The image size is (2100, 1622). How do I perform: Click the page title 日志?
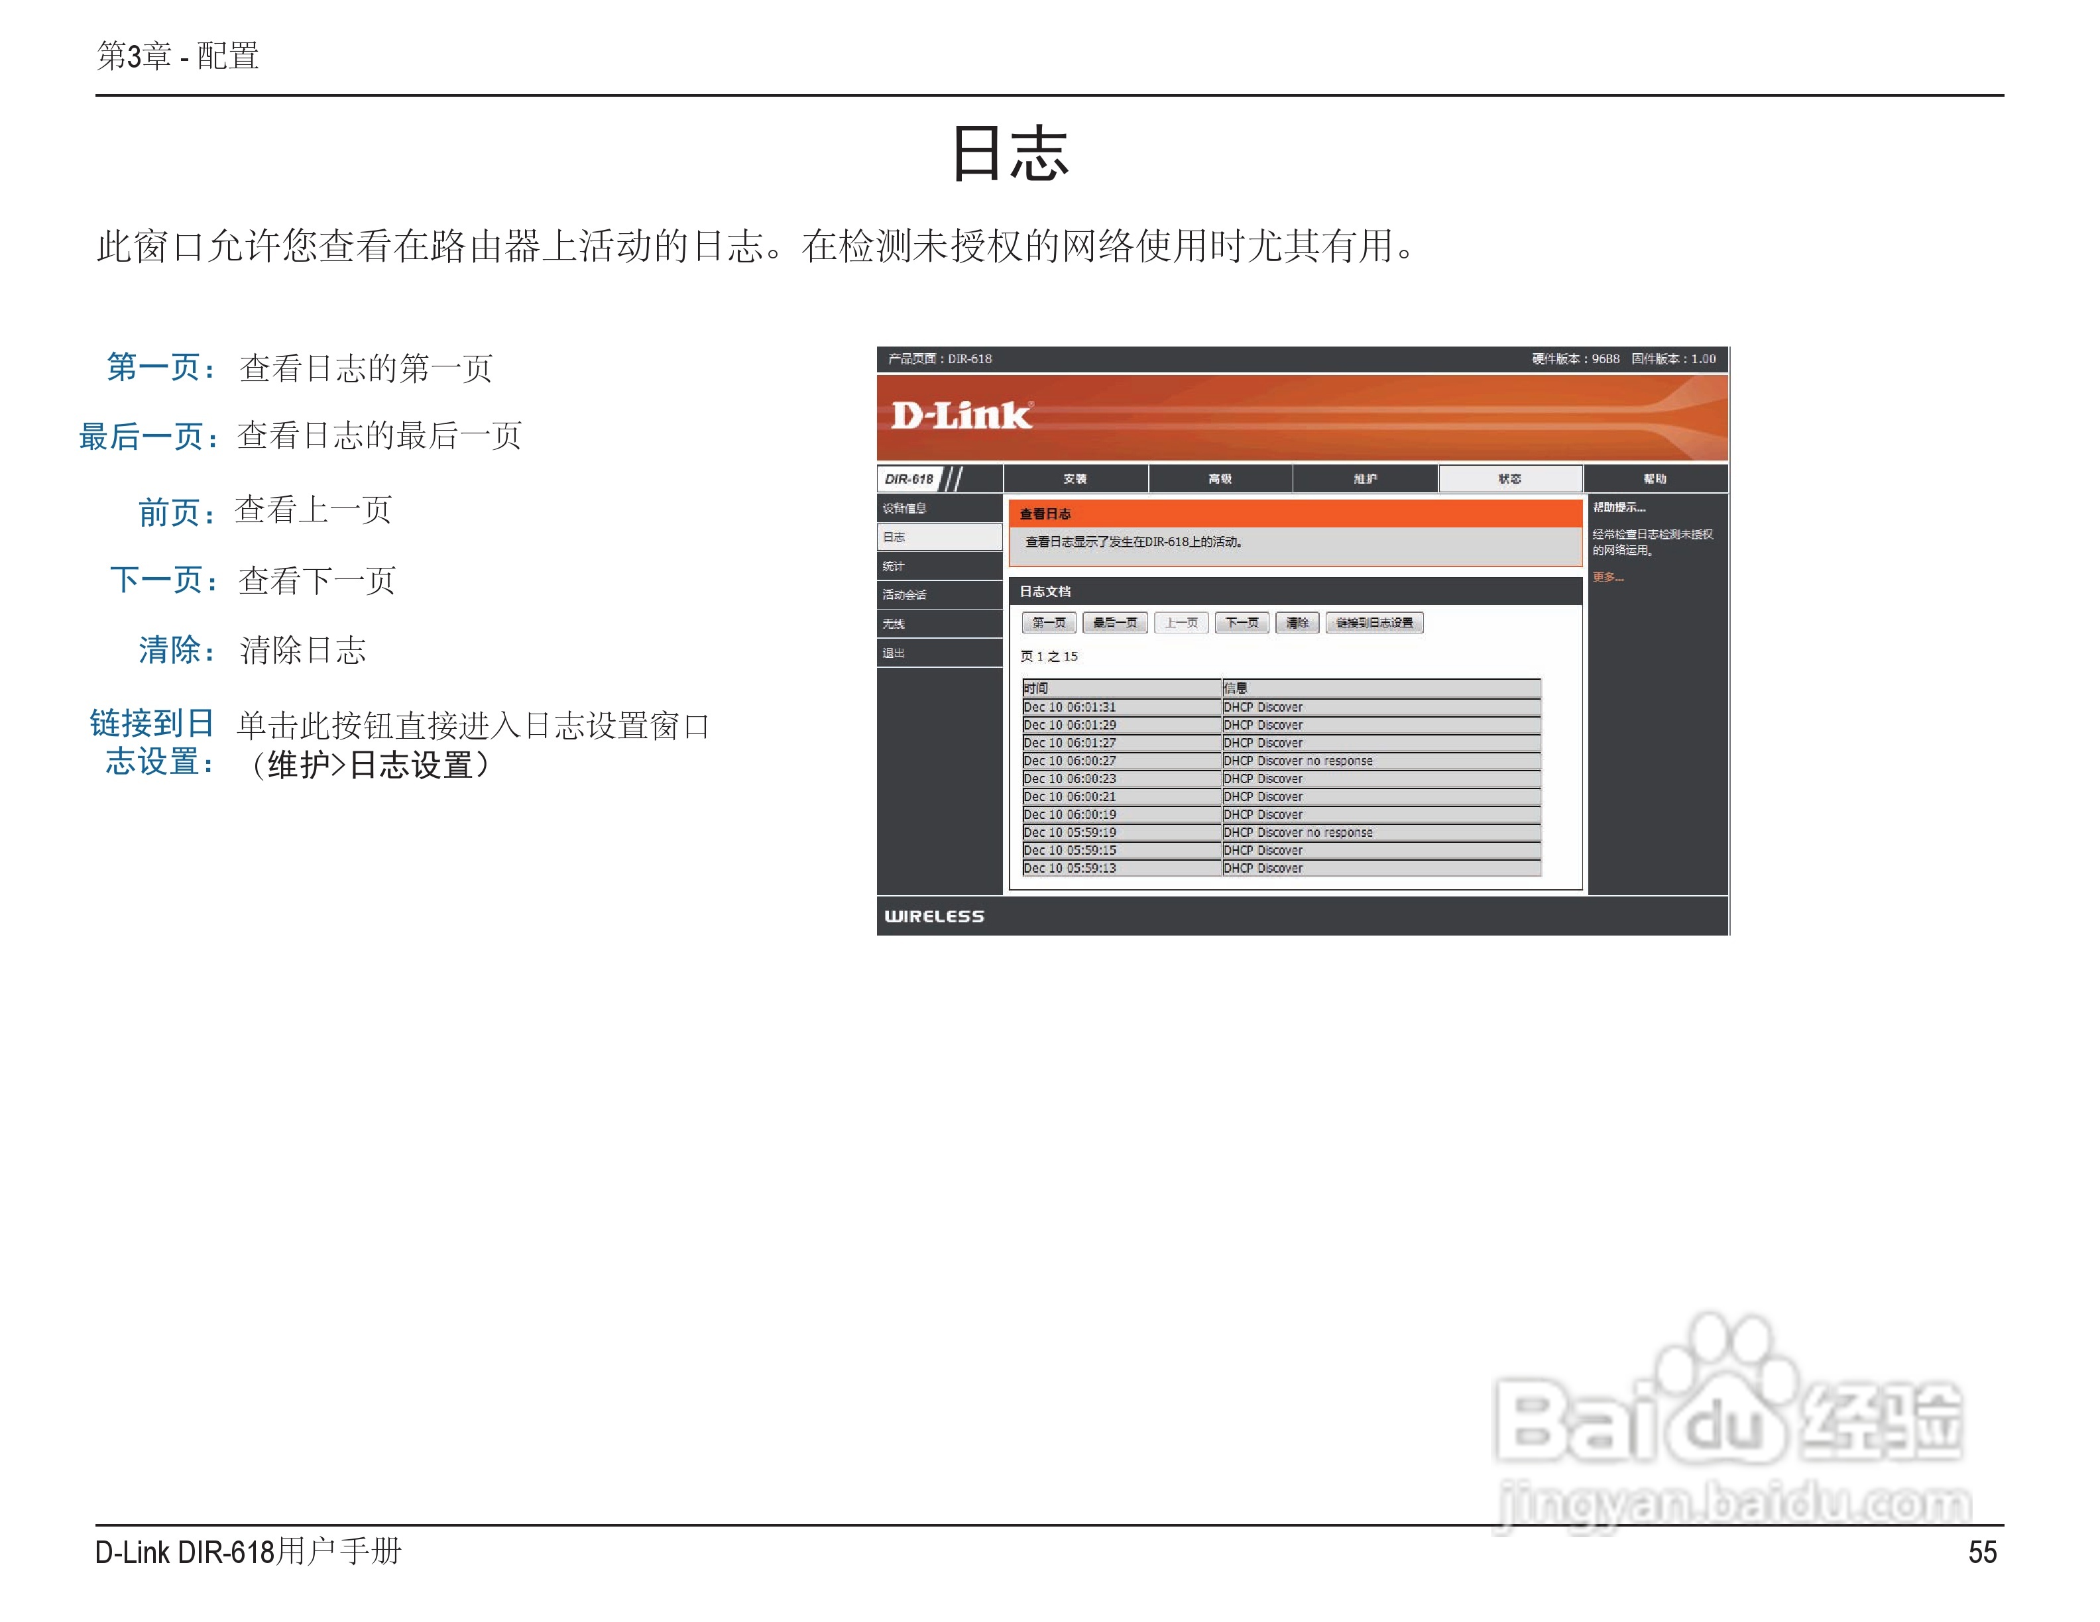(x=1010, y=154)
